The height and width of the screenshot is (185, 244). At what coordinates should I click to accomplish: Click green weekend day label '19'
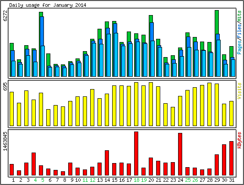[x=144, y=180]
